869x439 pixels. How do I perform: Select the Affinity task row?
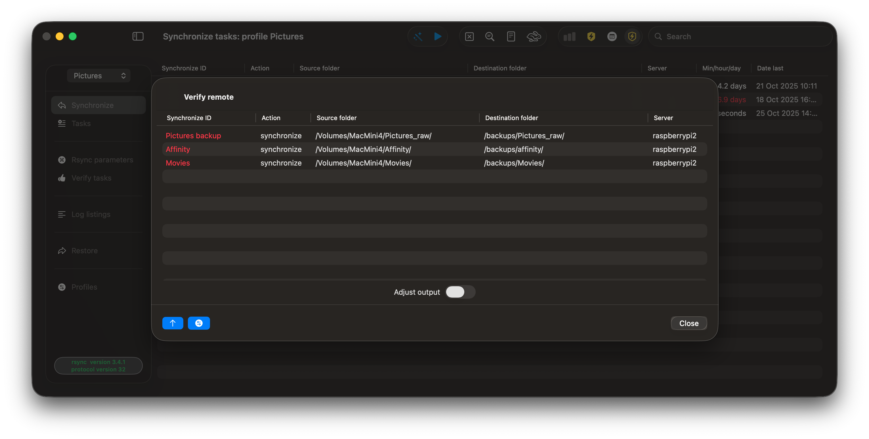click(x=178, y=149)
